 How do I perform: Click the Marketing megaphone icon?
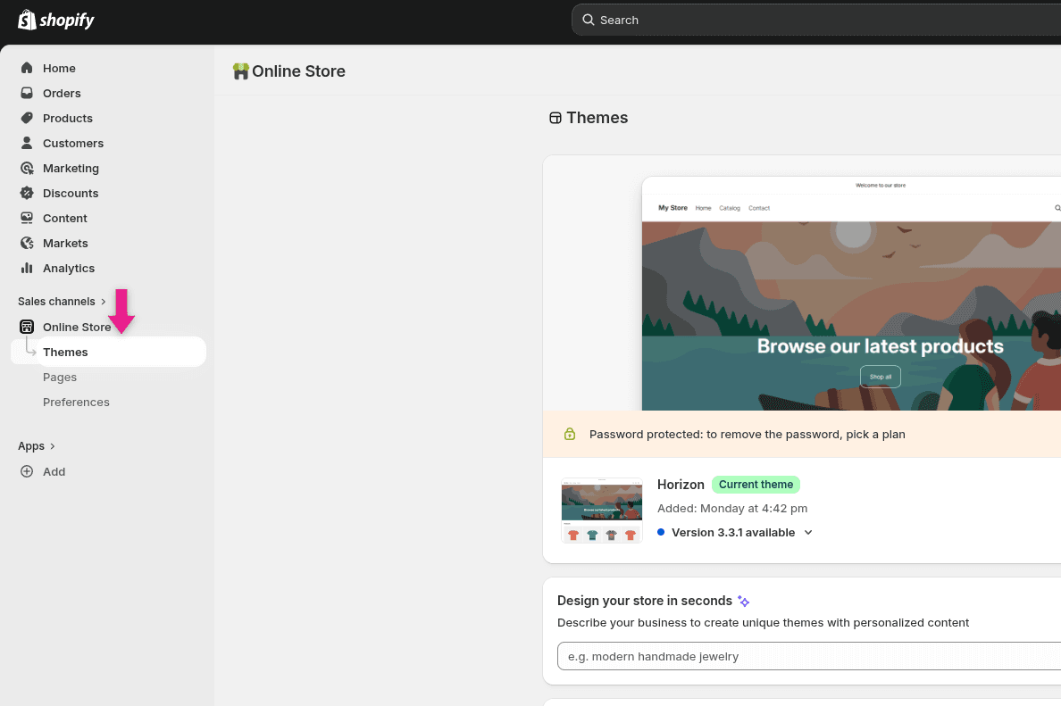[25, 168]
